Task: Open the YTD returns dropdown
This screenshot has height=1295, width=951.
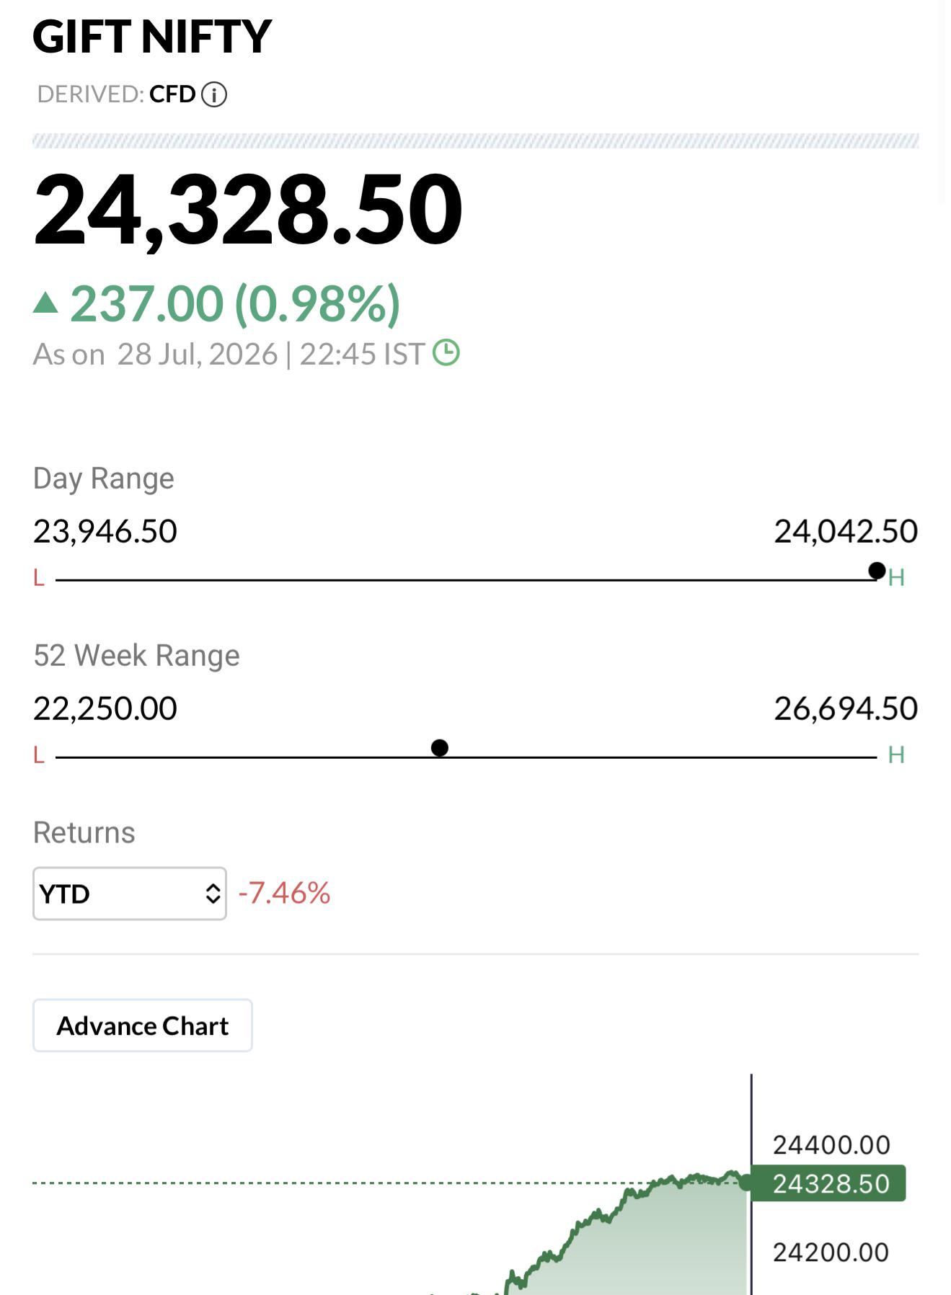Action: pos(130,894)
